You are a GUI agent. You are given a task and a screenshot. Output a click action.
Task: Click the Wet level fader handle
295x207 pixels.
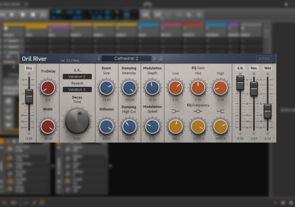[268, 111]
